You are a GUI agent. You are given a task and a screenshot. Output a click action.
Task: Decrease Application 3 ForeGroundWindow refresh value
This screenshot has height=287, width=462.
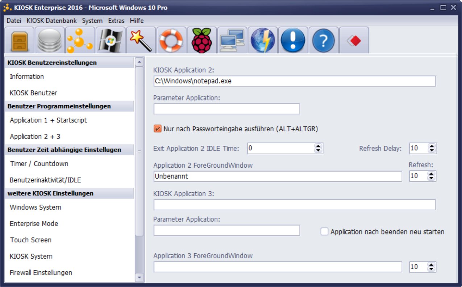[431, 269]
